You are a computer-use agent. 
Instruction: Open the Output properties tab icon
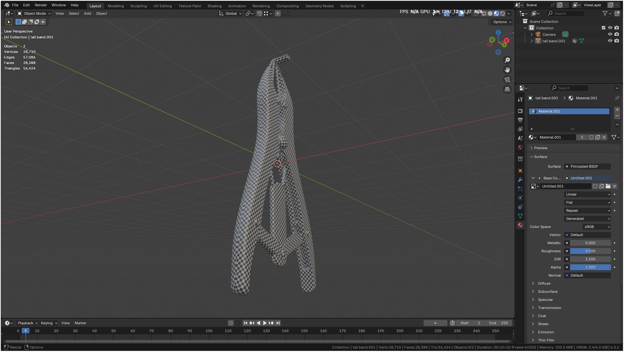tap(520, 120)
